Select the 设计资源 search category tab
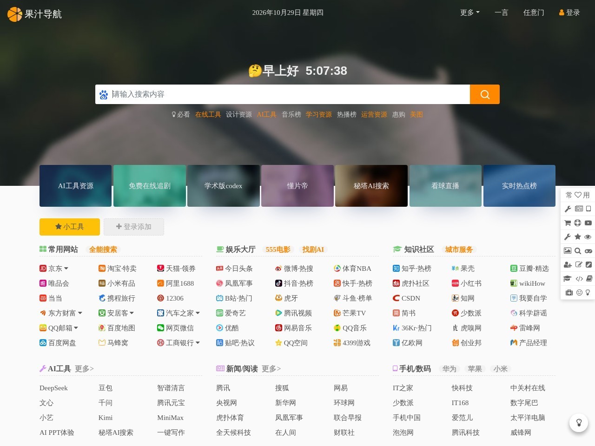595x446 pixels. pyautogui.click(x=239, y=114)
